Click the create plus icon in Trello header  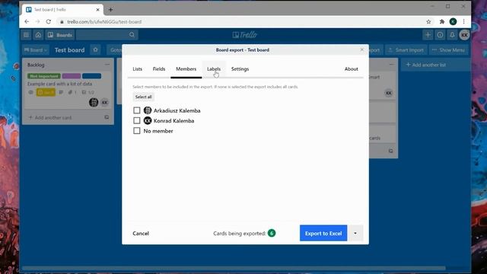click(428, 35)
